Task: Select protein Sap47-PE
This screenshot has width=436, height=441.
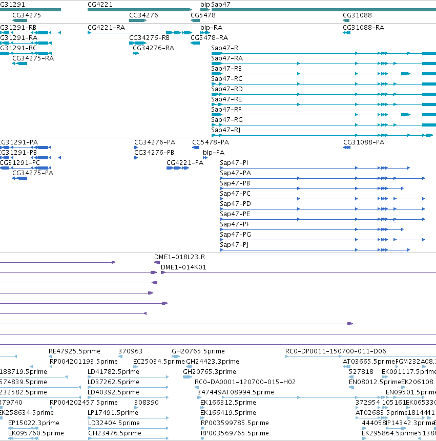Action: point(235,214)
